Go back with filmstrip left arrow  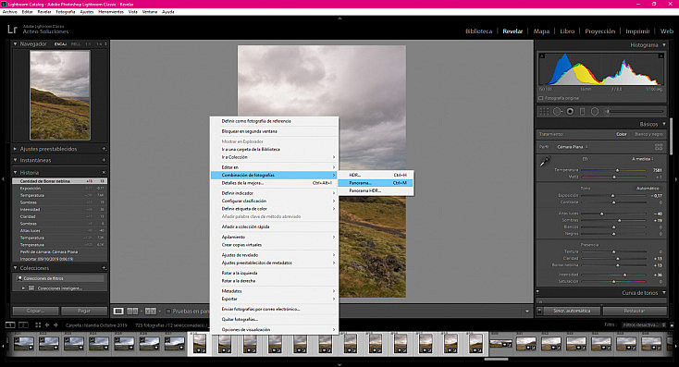click(x=47, y=324)
